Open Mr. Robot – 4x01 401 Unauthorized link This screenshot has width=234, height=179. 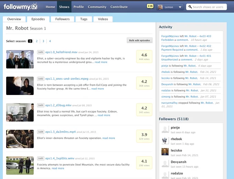(x=186, y=58)
